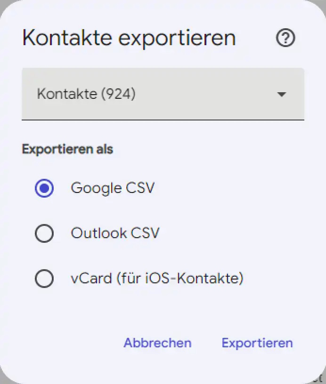Confirm export of the 924 contacts
The width and height of the screenshot is (326, 384).
pos(257,343)
